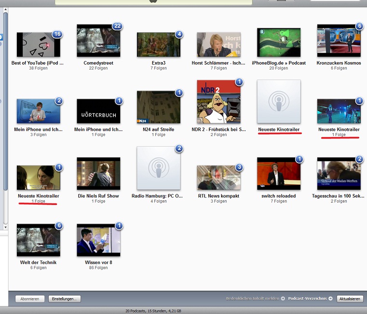Screen dimensions: 367x314
Task: Open the Comedystreet podcast artwork
Action: point(98,41)
